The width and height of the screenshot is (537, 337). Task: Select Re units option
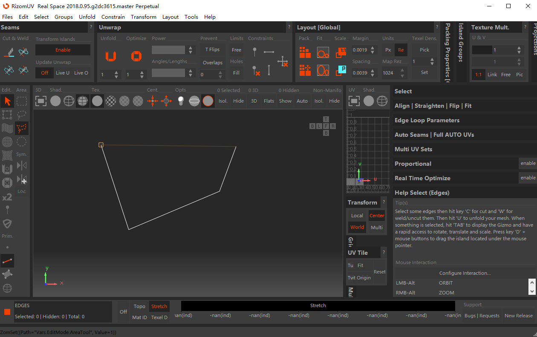401,50
